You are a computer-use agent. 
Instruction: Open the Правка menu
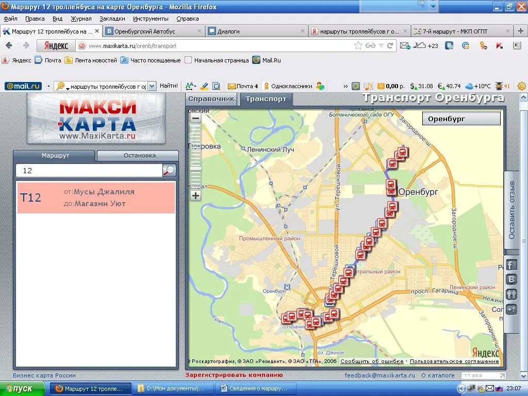tap(35, 19)
